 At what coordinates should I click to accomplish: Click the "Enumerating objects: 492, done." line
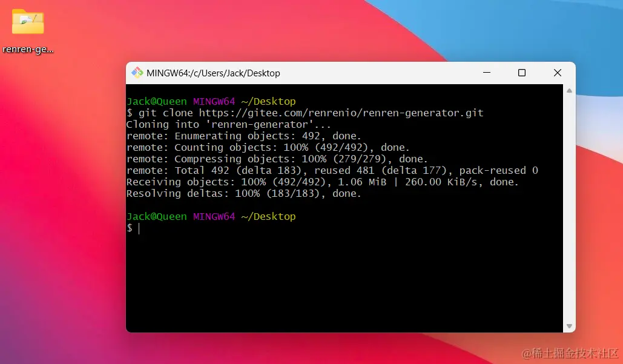coord(243,136)
